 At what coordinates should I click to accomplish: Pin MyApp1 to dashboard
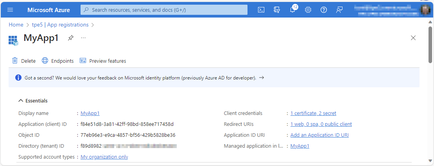71,38
